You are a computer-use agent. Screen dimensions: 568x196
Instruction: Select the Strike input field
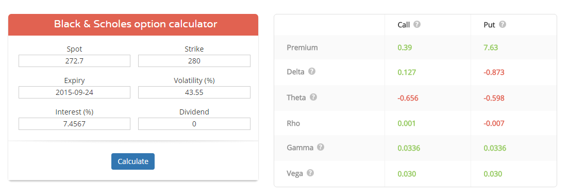click(x=194, y=61)
